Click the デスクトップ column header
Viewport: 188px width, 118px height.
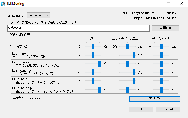coord(161,39)
